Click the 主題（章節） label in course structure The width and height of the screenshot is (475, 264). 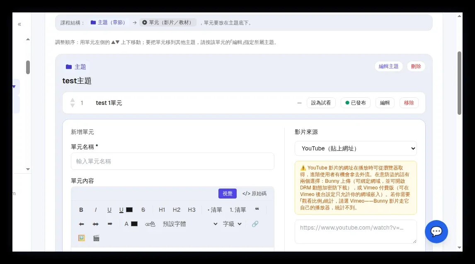click(x=109, y=23)
